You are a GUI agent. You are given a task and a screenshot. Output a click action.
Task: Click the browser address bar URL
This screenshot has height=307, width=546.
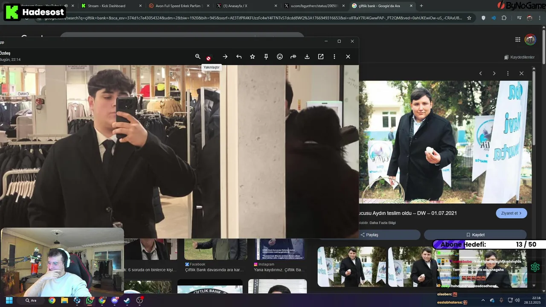(253, 18)
